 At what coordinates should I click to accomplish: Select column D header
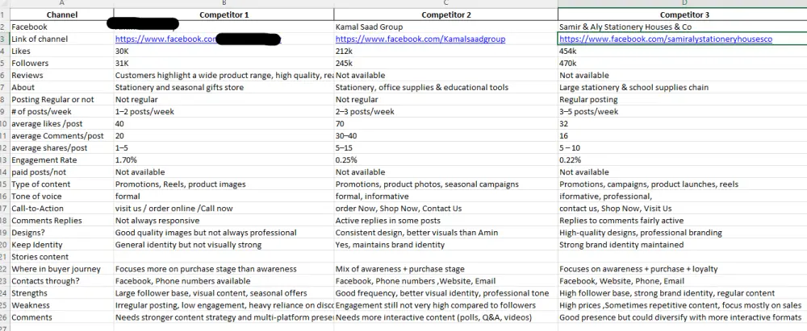pos(682,3)
